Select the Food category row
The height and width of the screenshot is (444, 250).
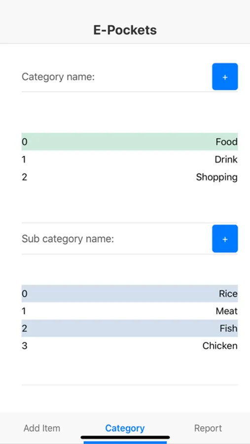tap(130, 142)
